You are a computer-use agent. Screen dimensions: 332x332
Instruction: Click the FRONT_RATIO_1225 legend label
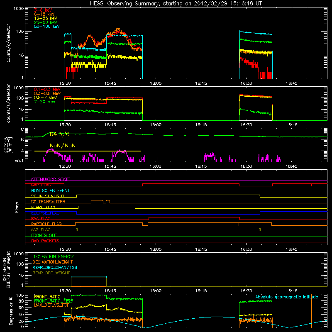coord(54,301)
